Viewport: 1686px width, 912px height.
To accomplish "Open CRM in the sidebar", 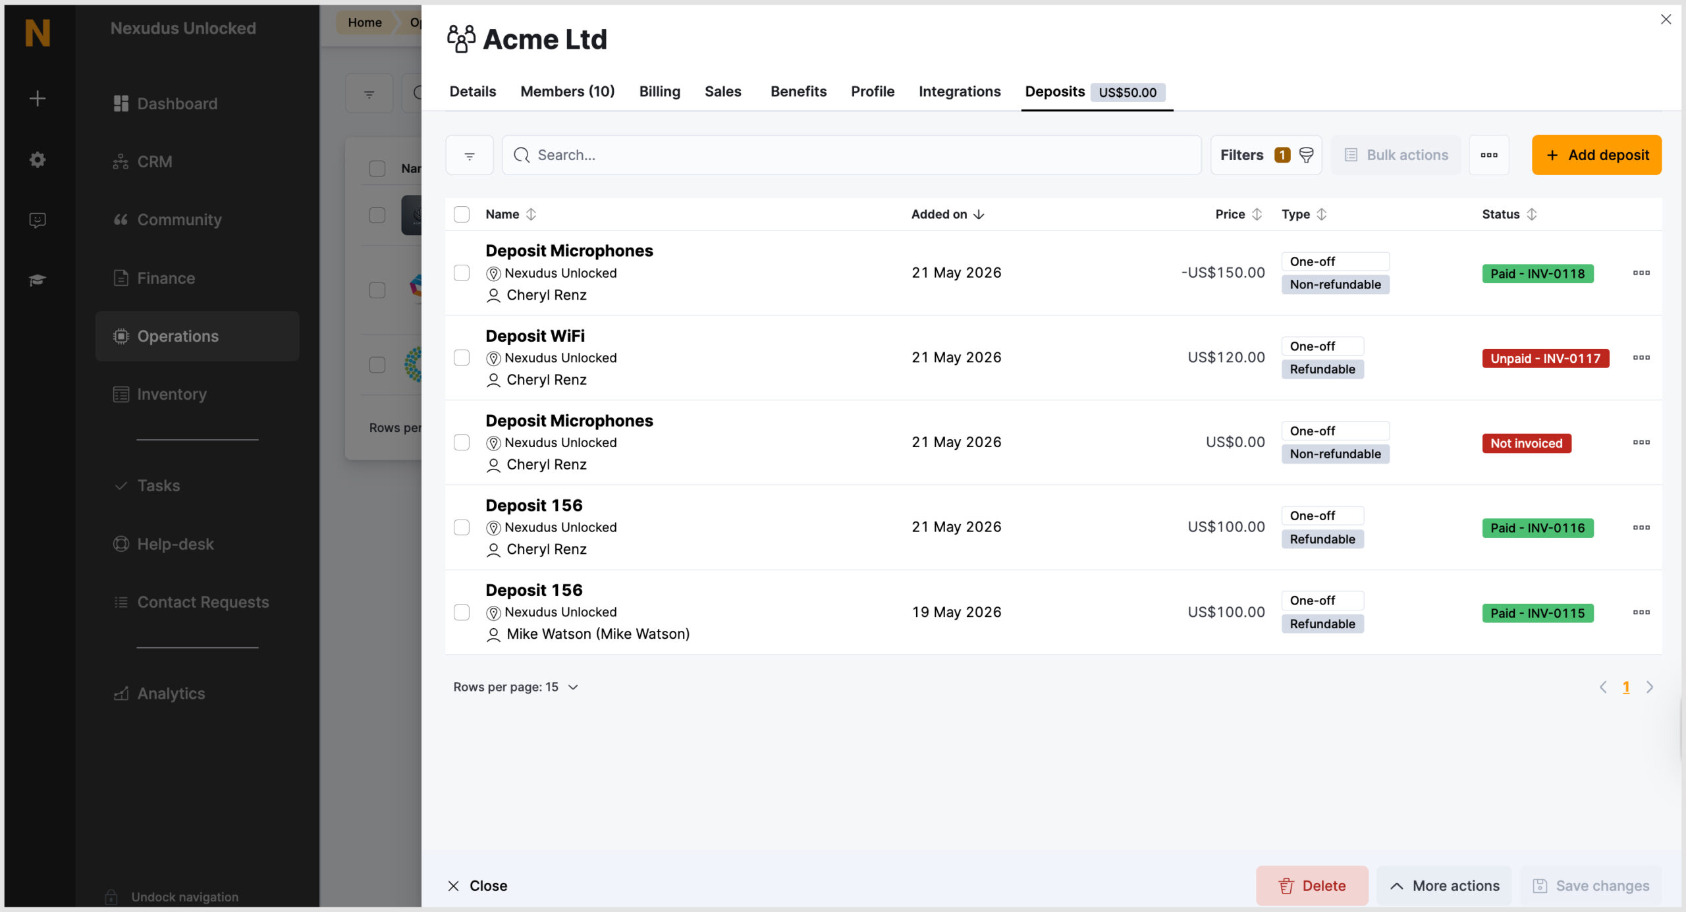I will click(x=198, y=161).
